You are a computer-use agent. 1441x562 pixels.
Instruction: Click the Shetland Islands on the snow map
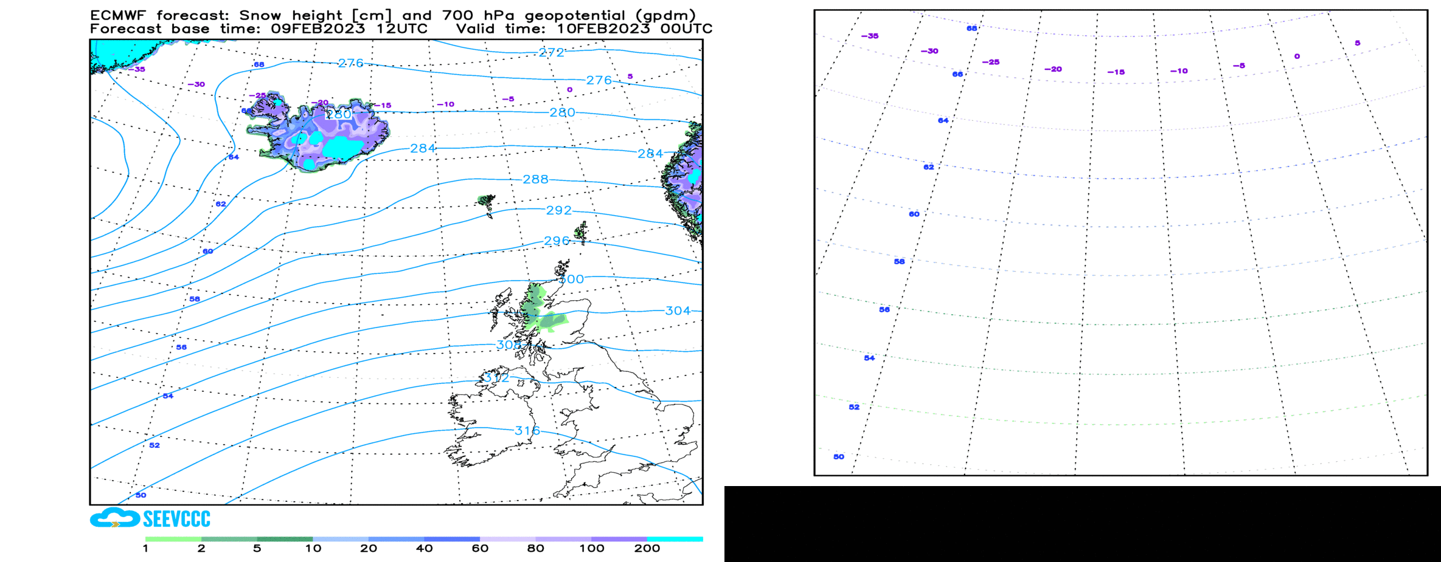581,232
